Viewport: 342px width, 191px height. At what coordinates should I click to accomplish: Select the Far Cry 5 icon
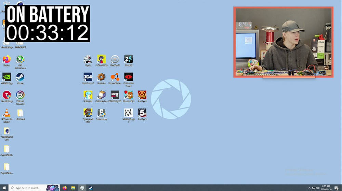tap(142, 113)
